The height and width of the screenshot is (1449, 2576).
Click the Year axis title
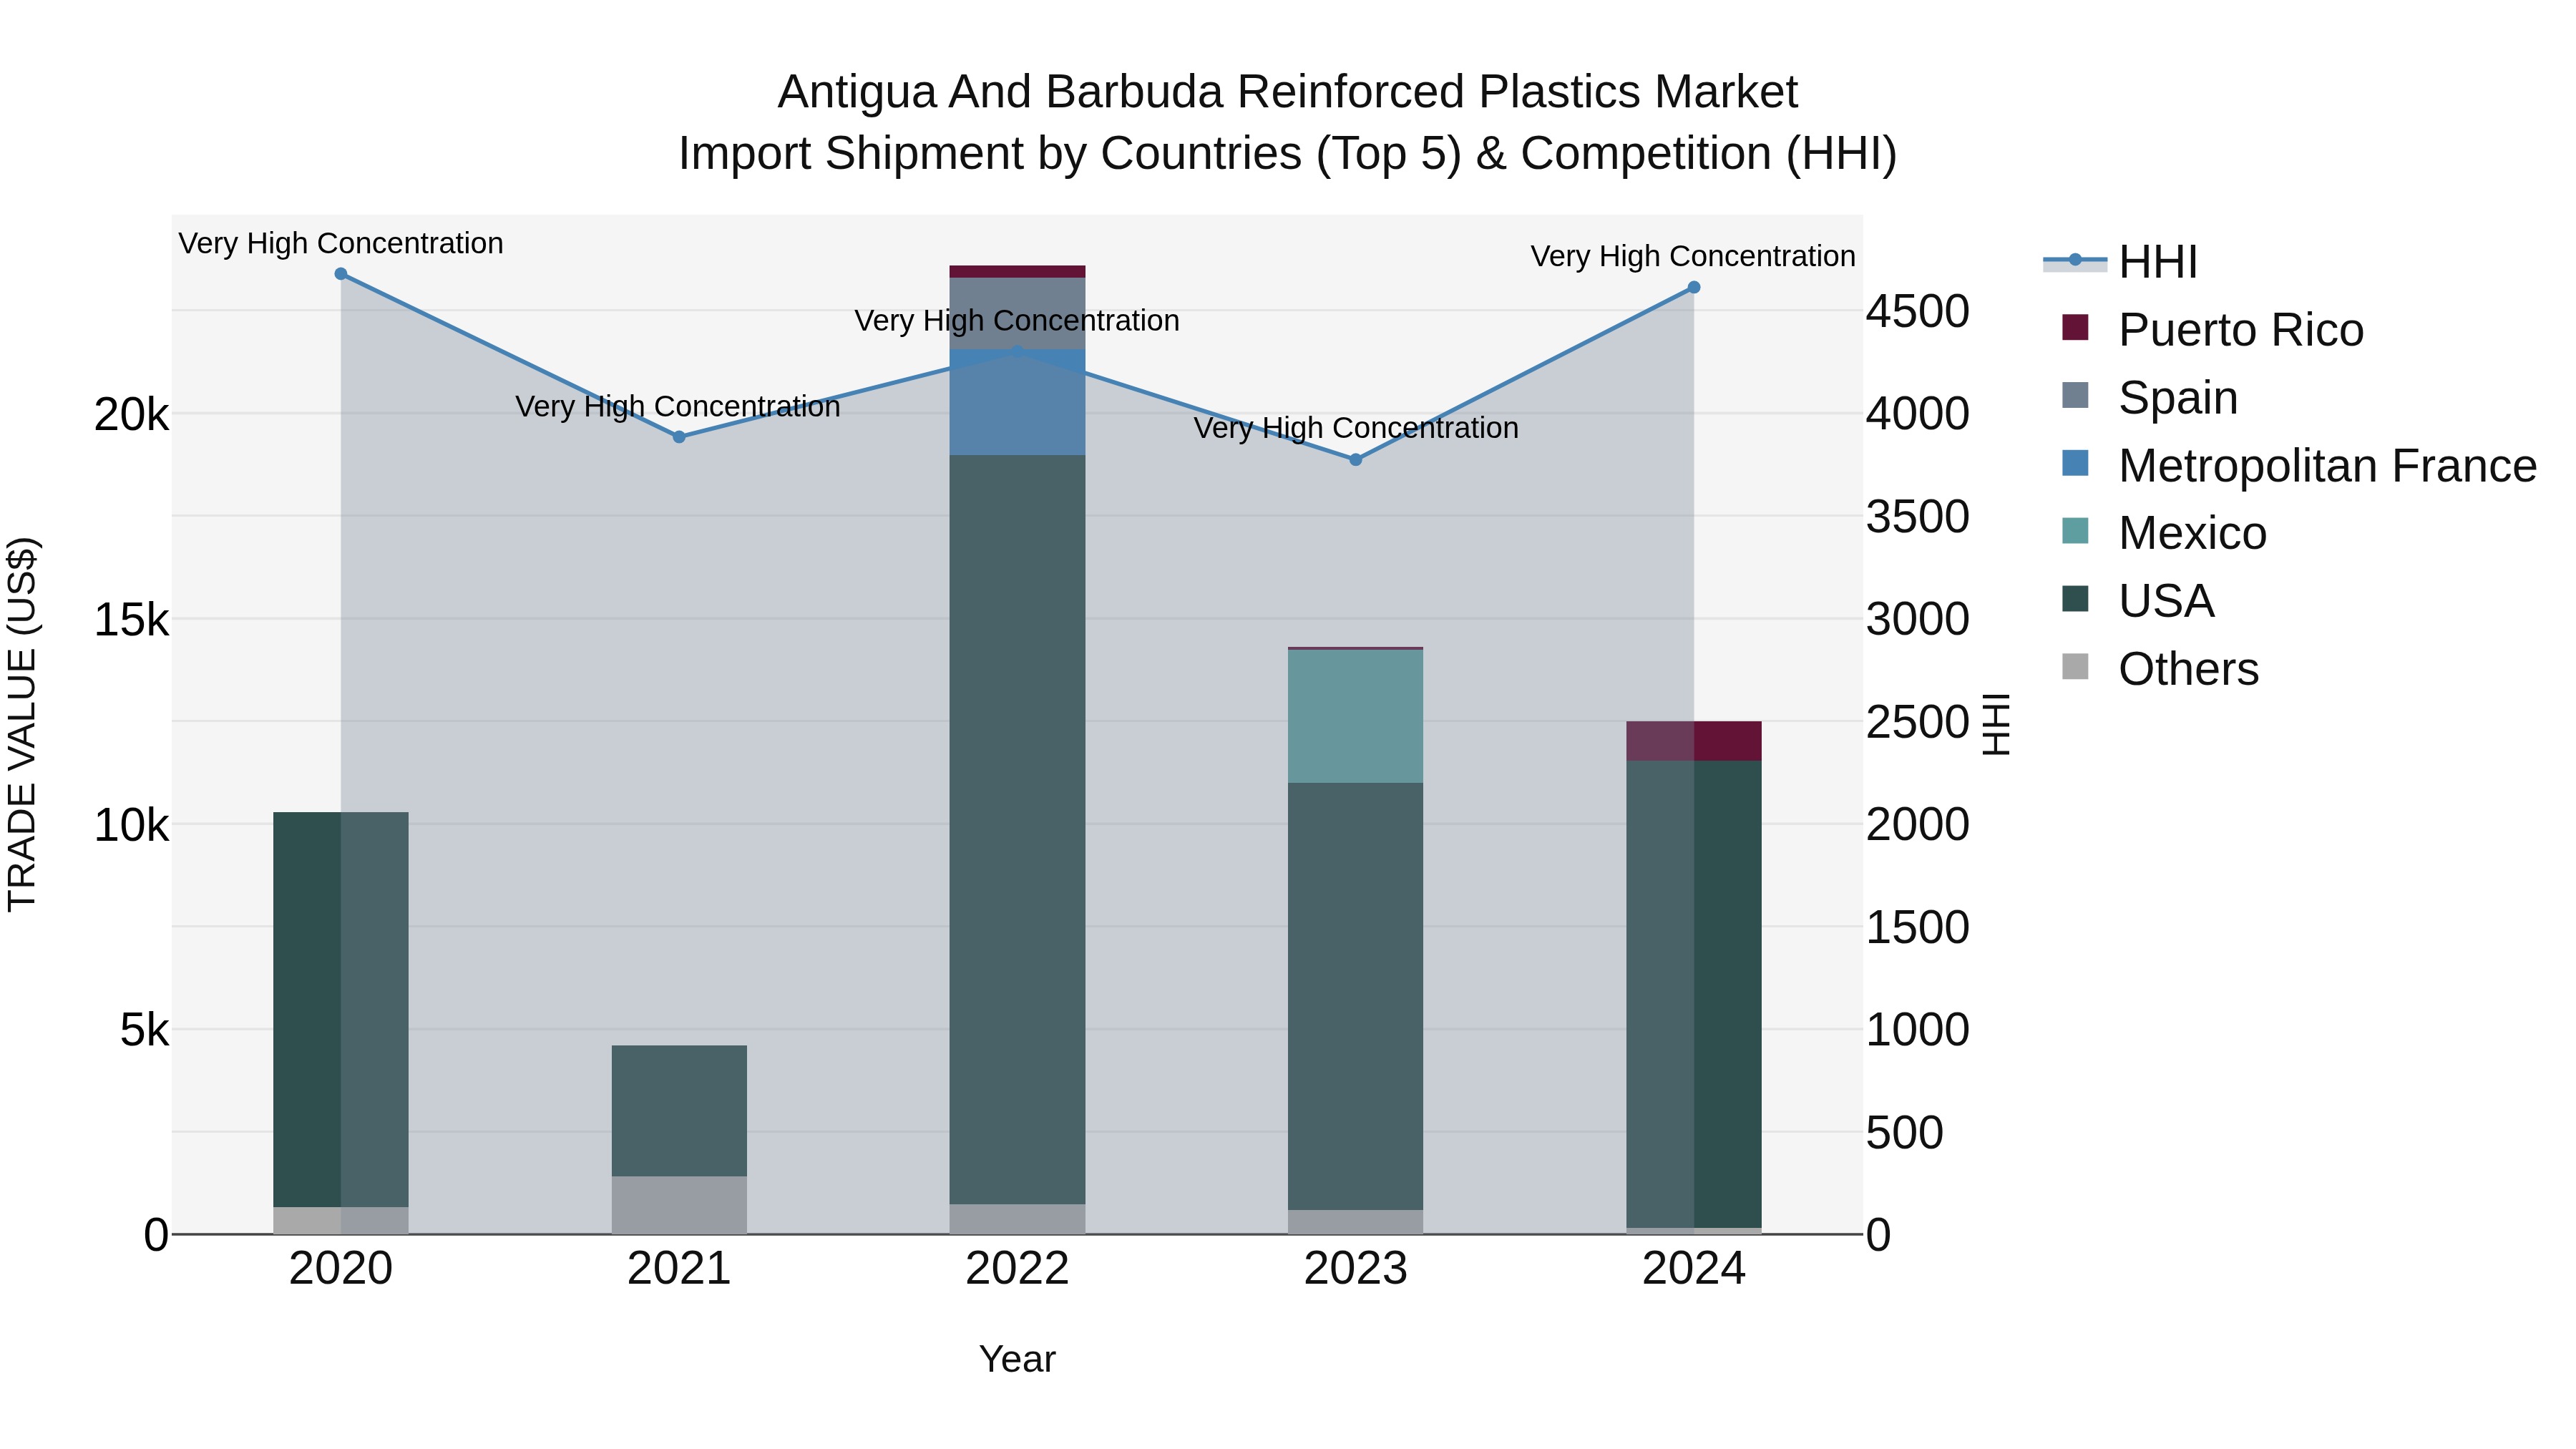[x=1017, y=1360]
